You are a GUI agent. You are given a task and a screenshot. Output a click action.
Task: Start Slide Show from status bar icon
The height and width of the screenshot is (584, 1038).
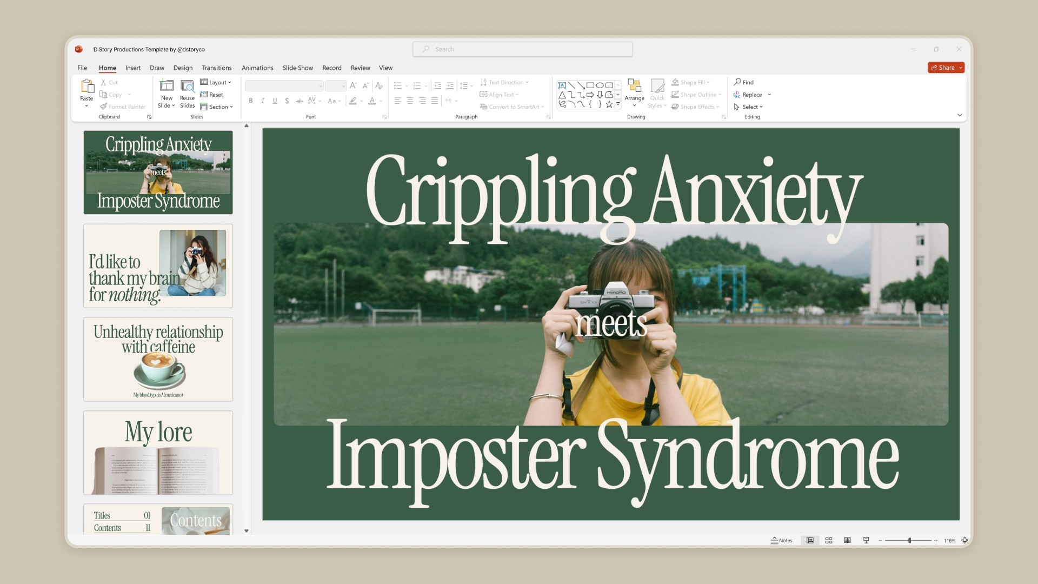tap(866, 540)
